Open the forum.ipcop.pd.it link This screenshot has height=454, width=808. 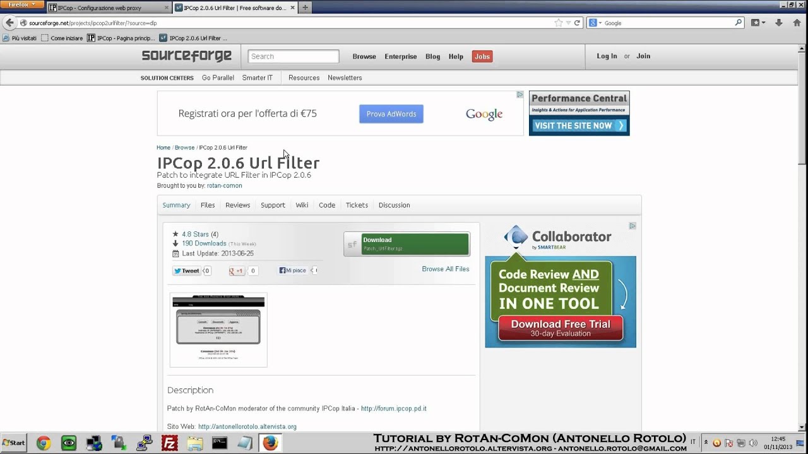click(394, 409)
